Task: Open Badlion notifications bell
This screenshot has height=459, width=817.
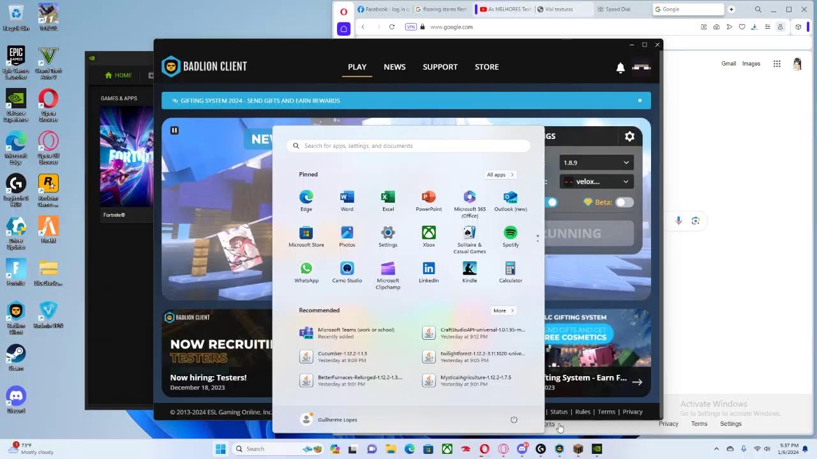Action: (x=620, y=68)
